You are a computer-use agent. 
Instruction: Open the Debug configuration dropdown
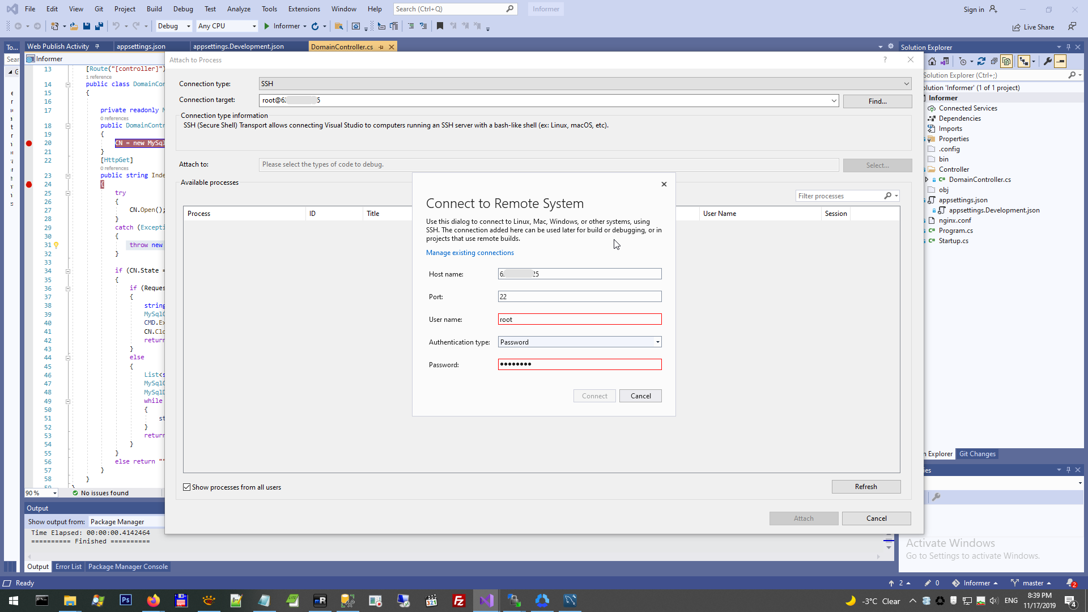(188, 26)
